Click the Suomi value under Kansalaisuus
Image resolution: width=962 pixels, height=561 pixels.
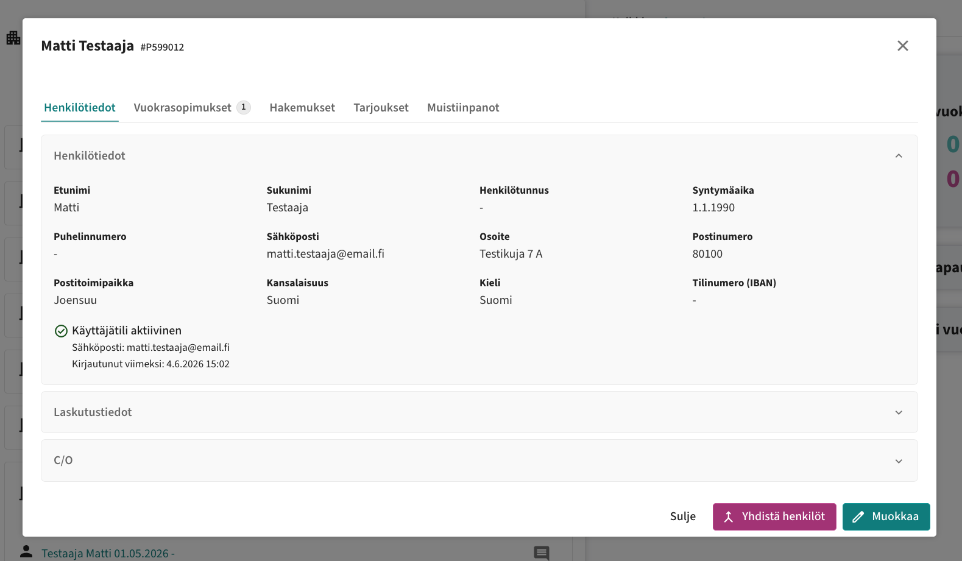click(283, 300)
